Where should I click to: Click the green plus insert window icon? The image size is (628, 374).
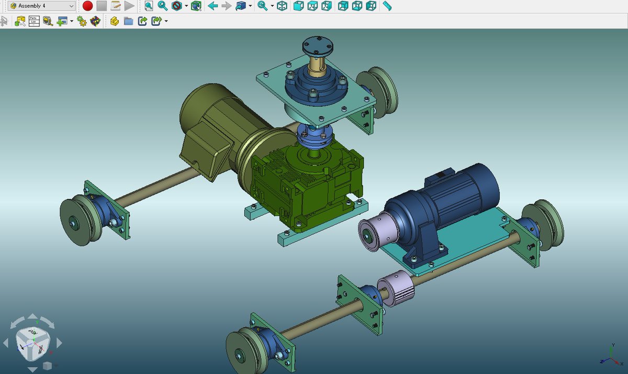pyautogui.click(x=62, y=21)
